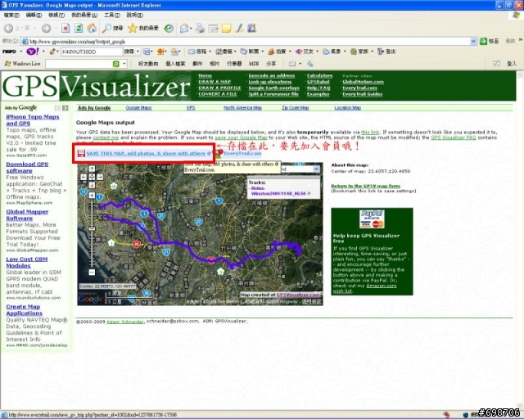Open the address bar dropdown arrow
524x419 pixels.
pos(473,41)
